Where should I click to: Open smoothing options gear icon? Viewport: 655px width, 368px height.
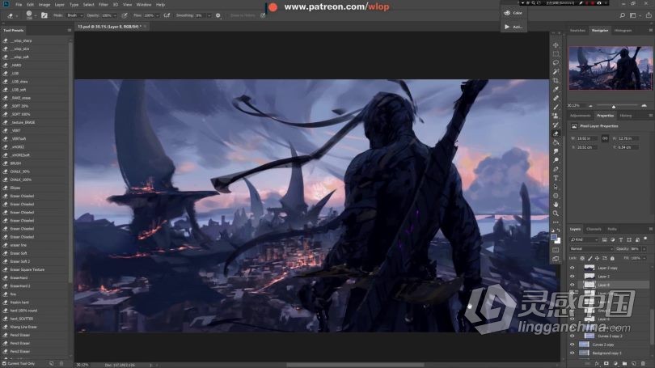(x=218, y=15)
